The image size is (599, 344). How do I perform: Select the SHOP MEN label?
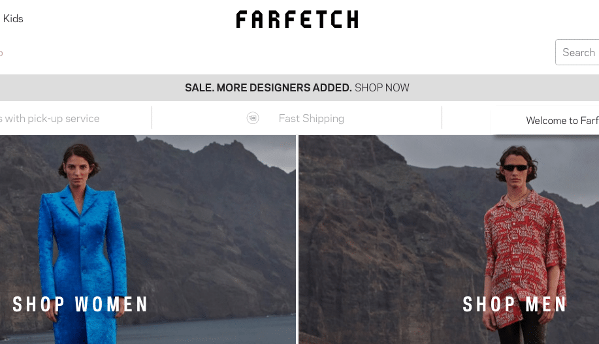(x=514, y=304)
